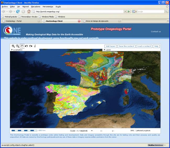Viewport: 170px width, 148px height.
Task: Select the zoom in magnifier tool
Action: (x=13, y=46)
